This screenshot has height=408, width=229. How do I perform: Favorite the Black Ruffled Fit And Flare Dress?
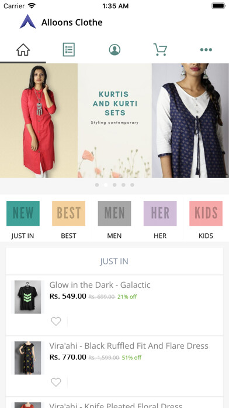pyautogui.click(x=55, y=382)
